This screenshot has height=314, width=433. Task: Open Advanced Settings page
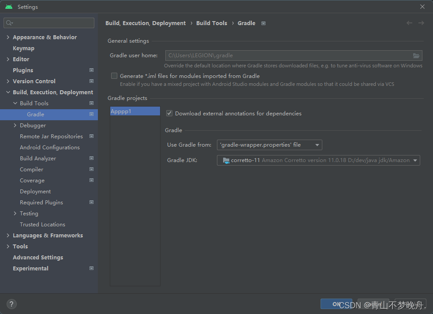click(x=38, y=258)
